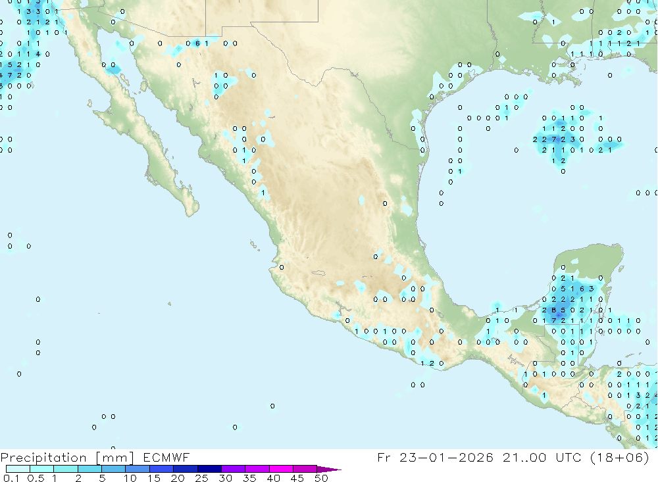Click the value '8' over the Yucatan peninsula

pos(554,310)
